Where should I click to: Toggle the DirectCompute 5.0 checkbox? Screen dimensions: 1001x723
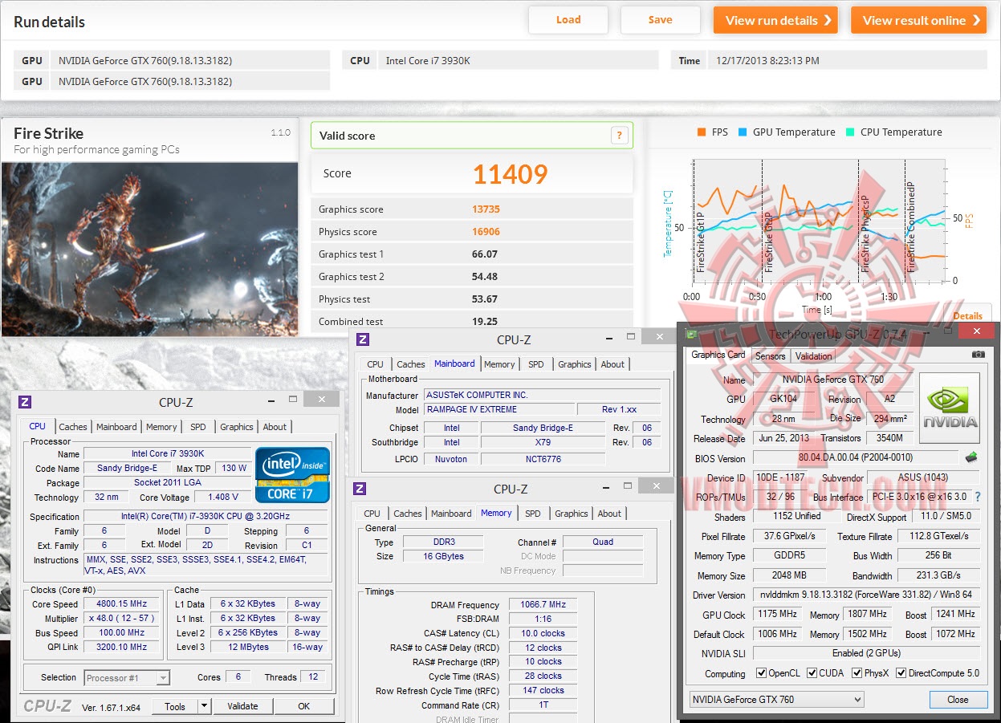pos(901,673)
